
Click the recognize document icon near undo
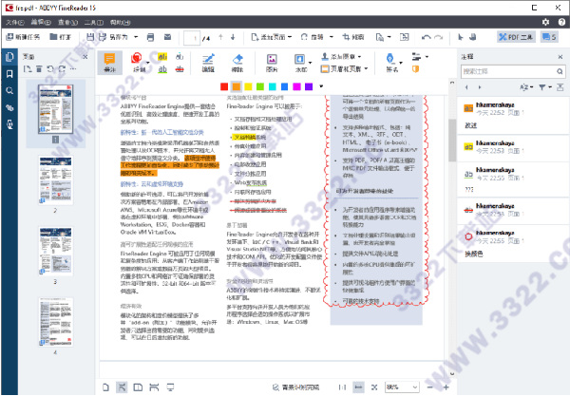click(405, 37)
